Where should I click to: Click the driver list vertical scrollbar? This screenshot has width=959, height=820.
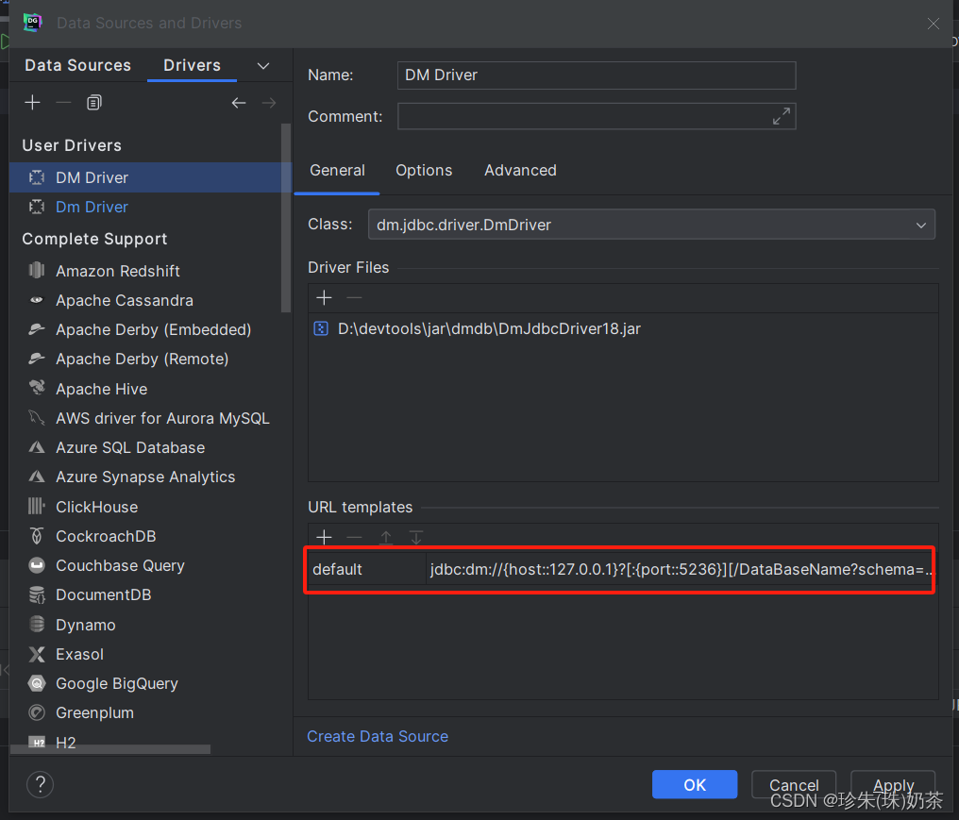coord(286,218)
